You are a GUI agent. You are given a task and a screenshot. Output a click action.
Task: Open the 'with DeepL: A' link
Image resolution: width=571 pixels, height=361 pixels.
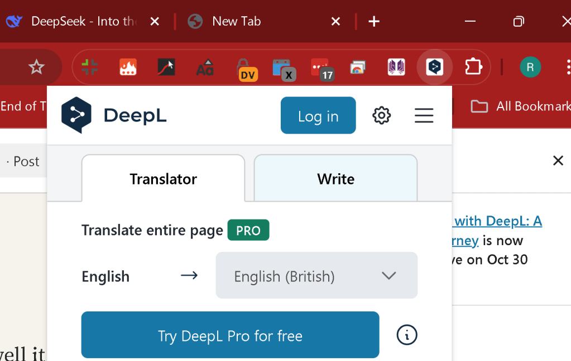click(x=497, y=221)
